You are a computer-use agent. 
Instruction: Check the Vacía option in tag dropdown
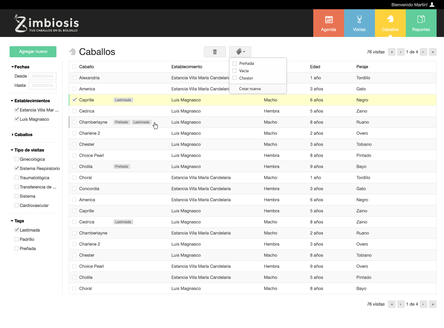(235, 71)
